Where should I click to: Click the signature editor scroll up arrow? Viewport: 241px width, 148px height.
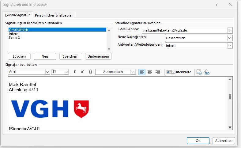[x=230, y=79]
